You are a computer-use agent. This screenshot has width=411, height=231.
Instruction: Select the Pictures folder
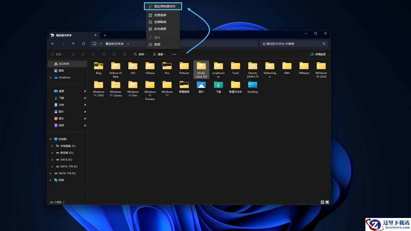[184, 68]
